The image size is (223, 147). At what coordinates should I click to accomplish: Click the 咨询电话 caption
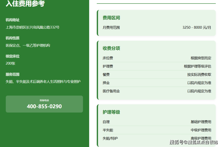click(x=44, y=100)
